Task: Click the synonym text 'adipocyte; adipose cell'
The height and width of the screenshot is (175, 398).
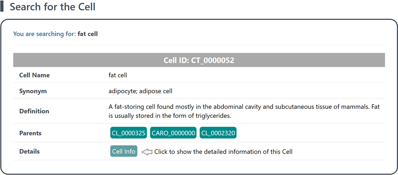Action: click(140, 91)
